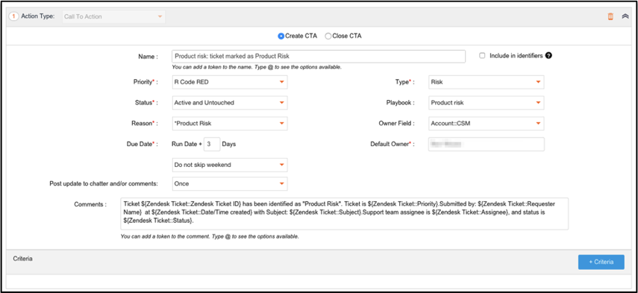The height and width of the screenshot is (293, 638).
Task: Delete this action with the trash icon
Action: tap(610, 16)
